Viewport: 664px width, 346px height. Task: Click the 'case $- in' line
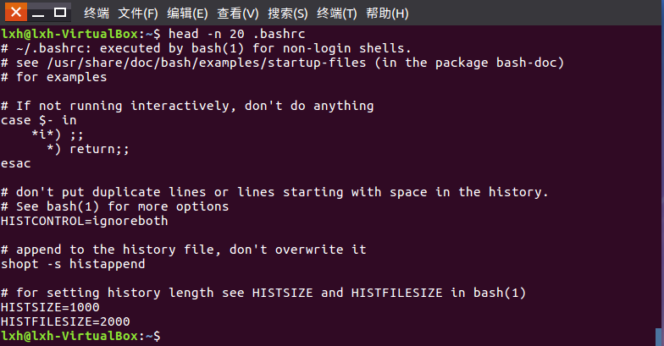pos(39,120)
